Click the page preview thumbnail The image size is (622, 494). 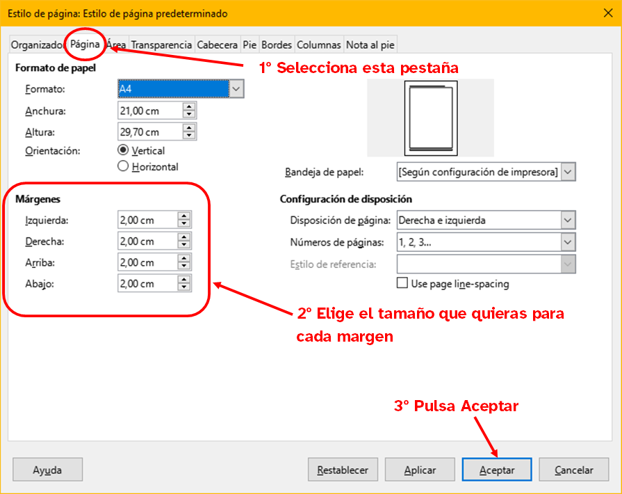(429, 118)
